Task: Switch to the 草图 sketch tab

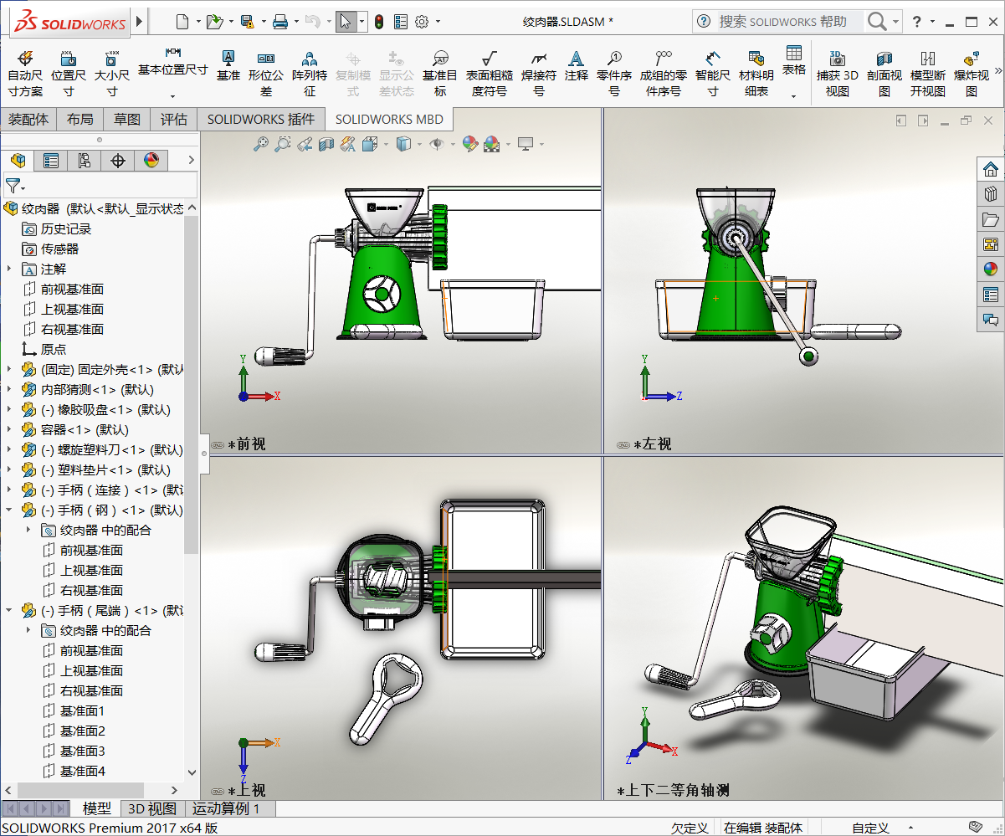Action: point(127,120)
